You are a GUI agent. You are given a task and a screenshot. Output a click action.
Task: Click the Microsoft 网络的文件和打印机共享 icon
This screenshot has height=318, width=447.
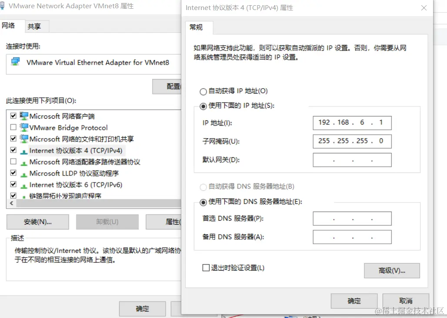pyautogui.click(x=24, y=139)
